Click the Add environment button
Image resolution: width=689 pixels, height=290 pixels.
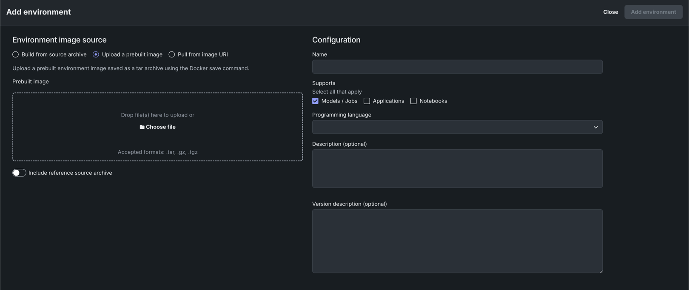653,12
